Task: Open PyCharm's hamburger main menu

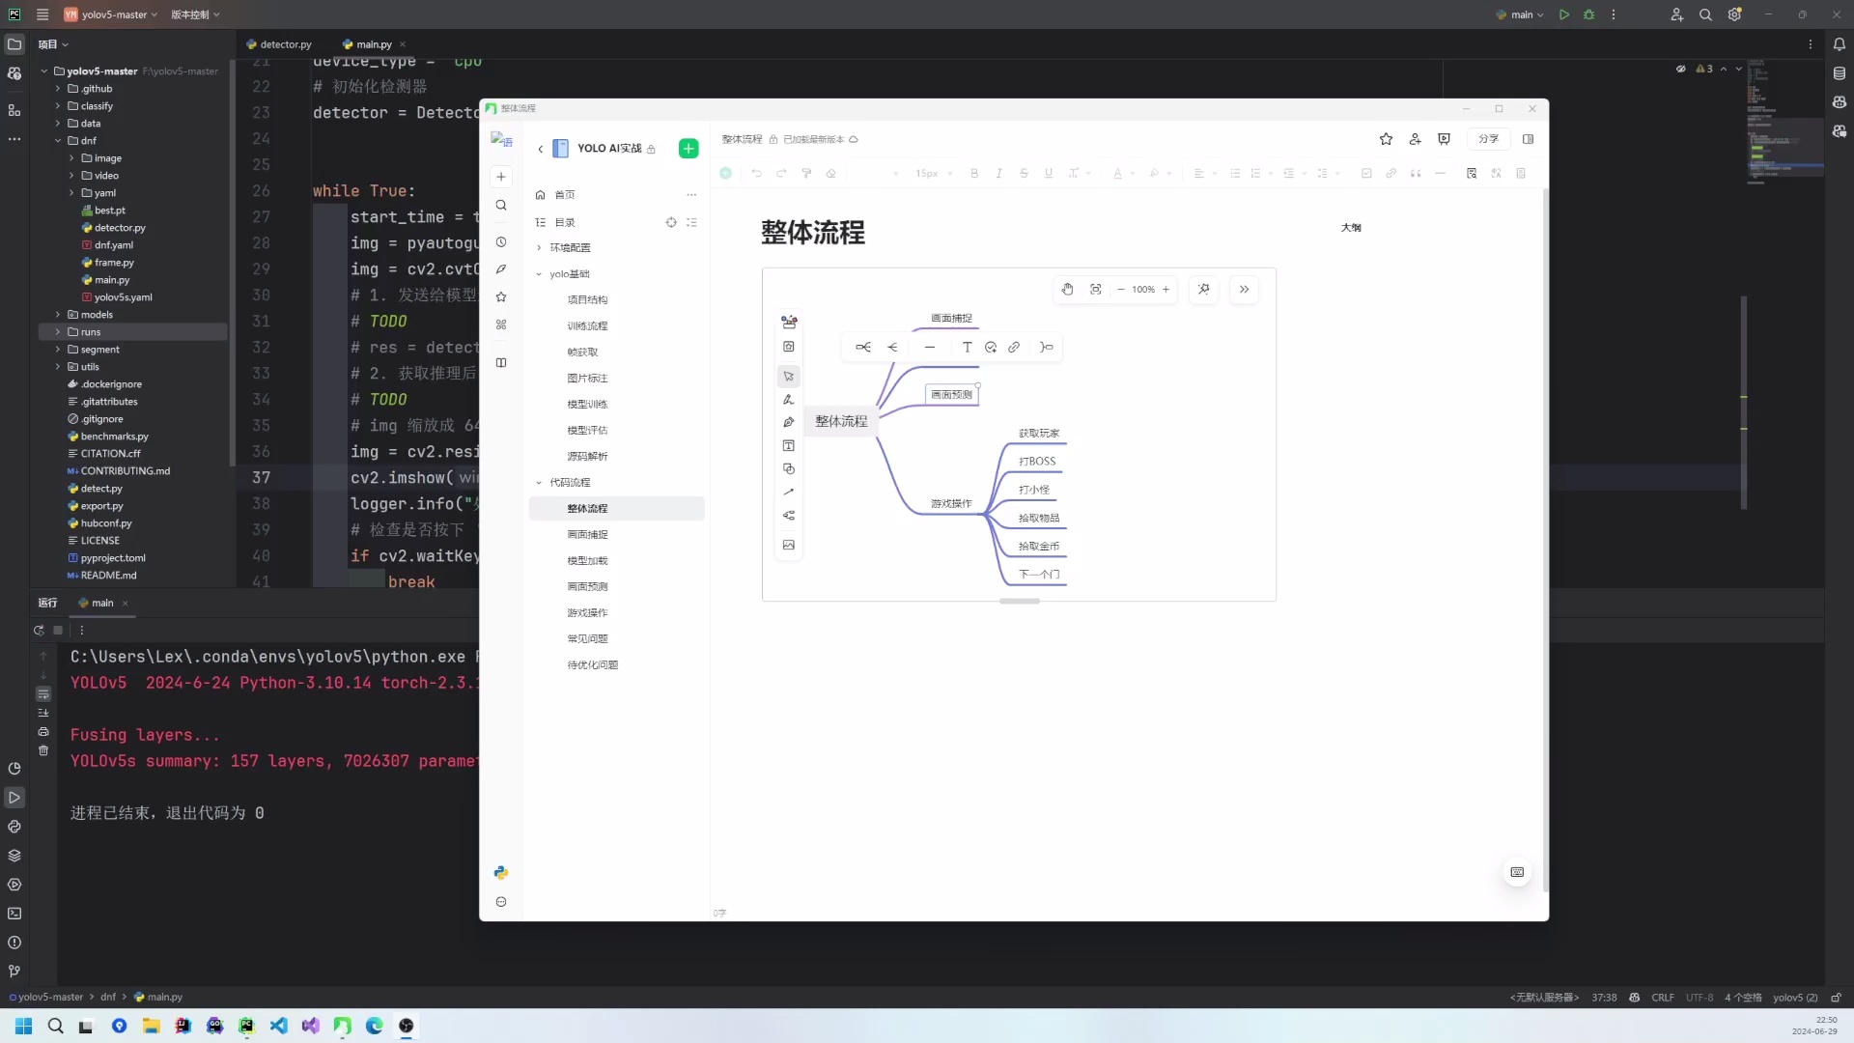Action: [x=42, y=14]
